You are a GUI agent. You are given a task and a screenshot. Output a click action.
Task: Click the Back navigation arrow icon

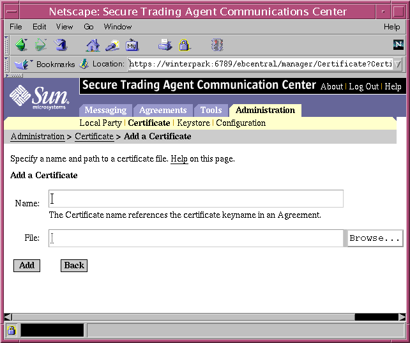22,45
